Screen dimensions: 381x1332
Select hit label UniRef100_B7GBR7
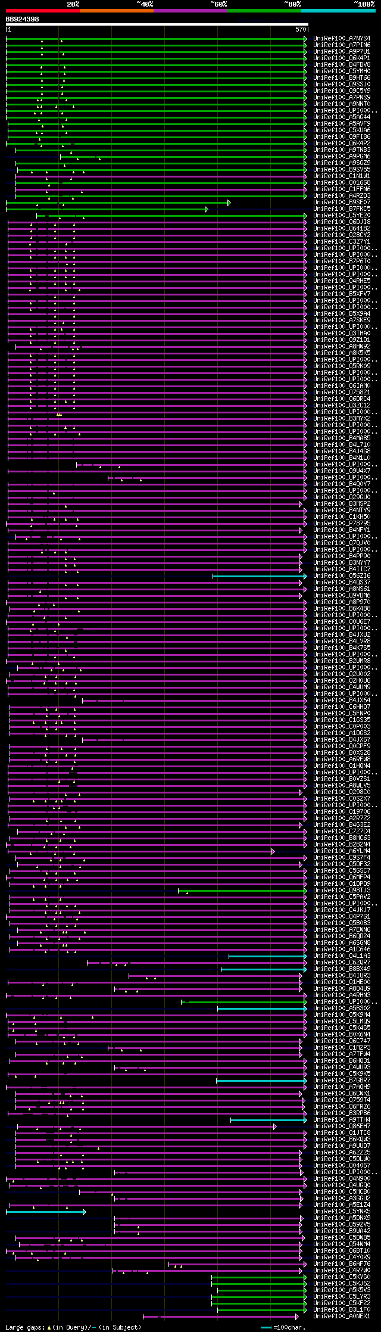pos(342,1081)
